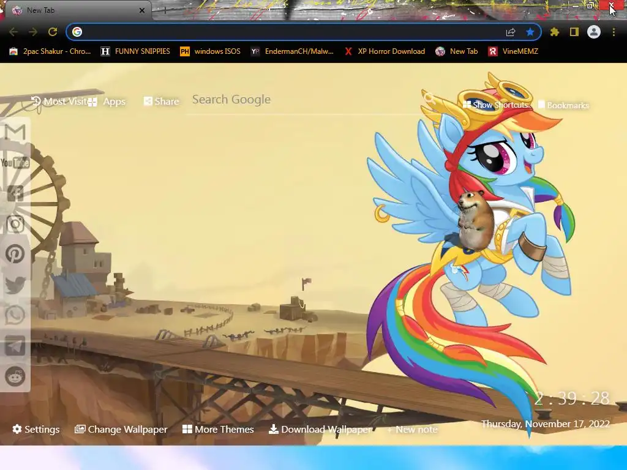Open Facebook sidebar shortcut

point(15,193)
